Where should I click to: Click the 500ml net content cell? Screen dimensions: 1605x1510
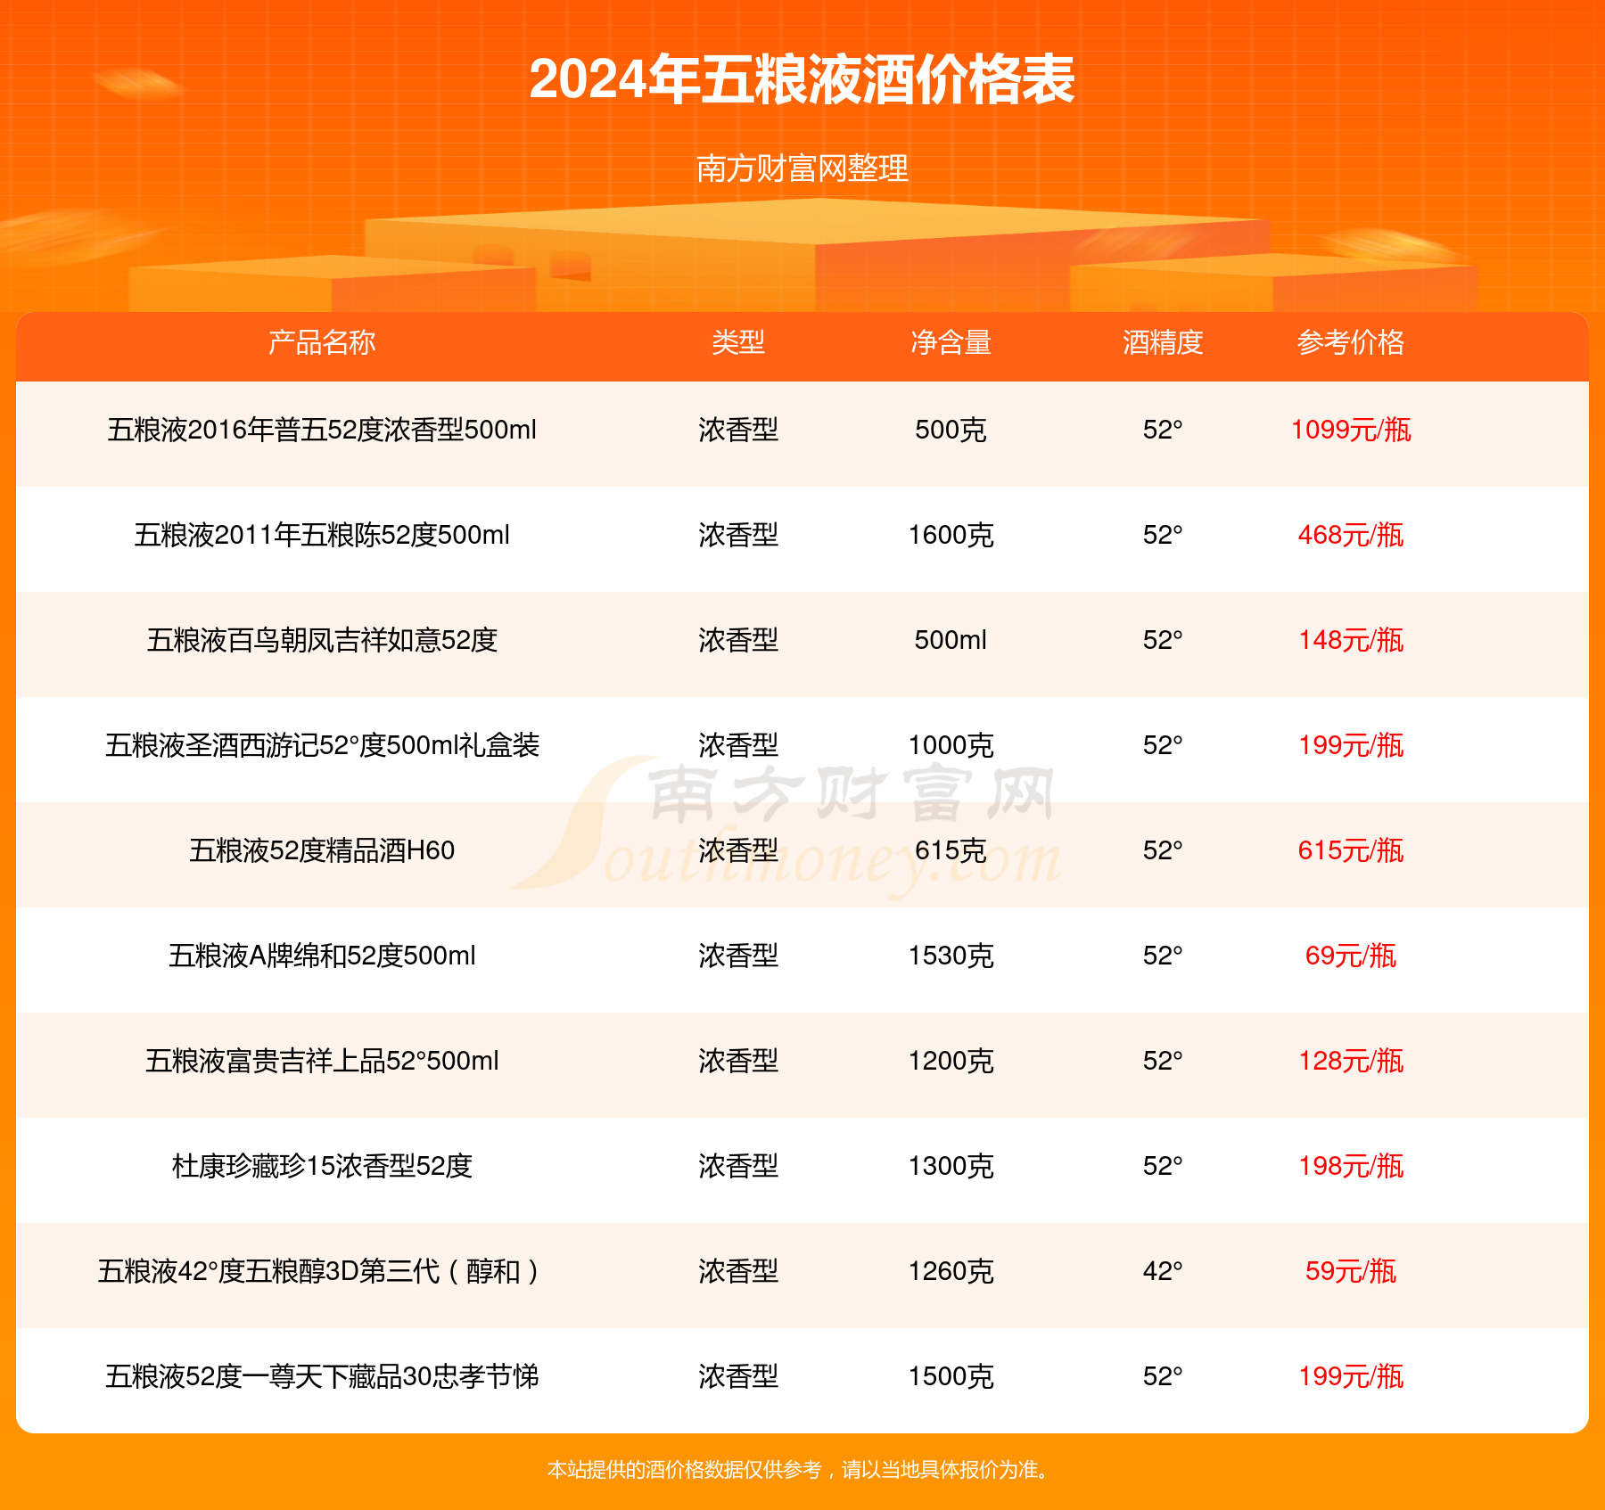click(x=951, y=640)
